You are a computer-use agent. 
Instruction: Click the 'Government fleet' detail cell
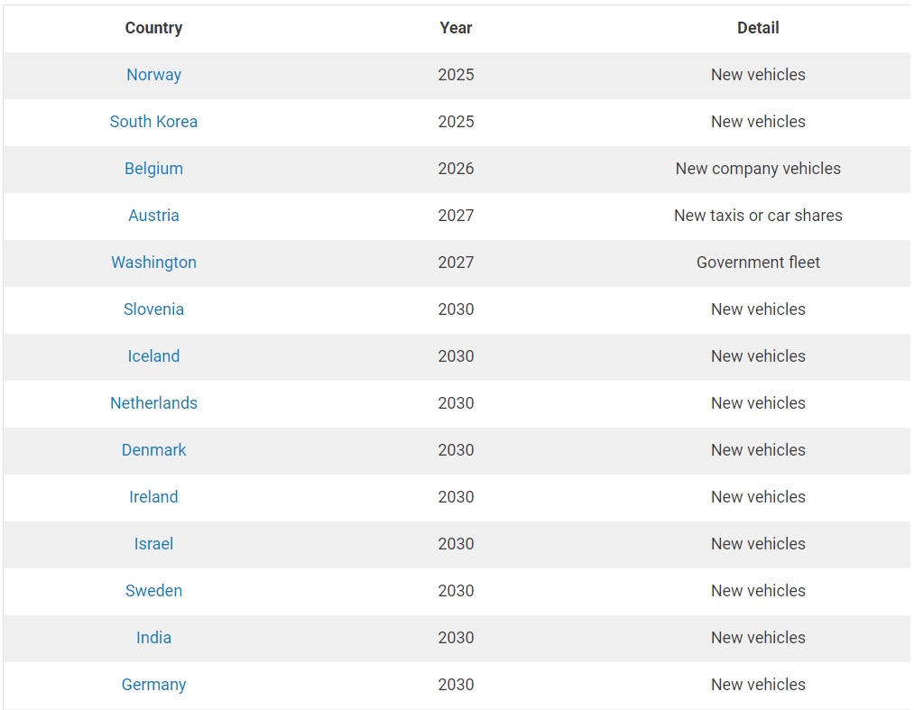point(758,263)
